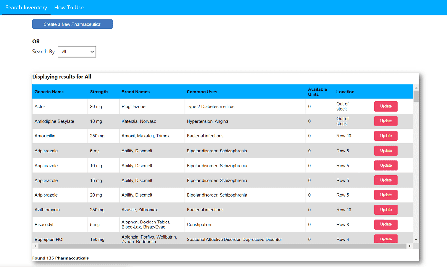This screenshot has width=447, height=267.
Task: Update the Actos inventory entry
Action: 385,106
